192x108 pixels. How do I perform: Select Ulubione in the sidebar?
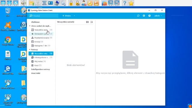pos(35,22)
